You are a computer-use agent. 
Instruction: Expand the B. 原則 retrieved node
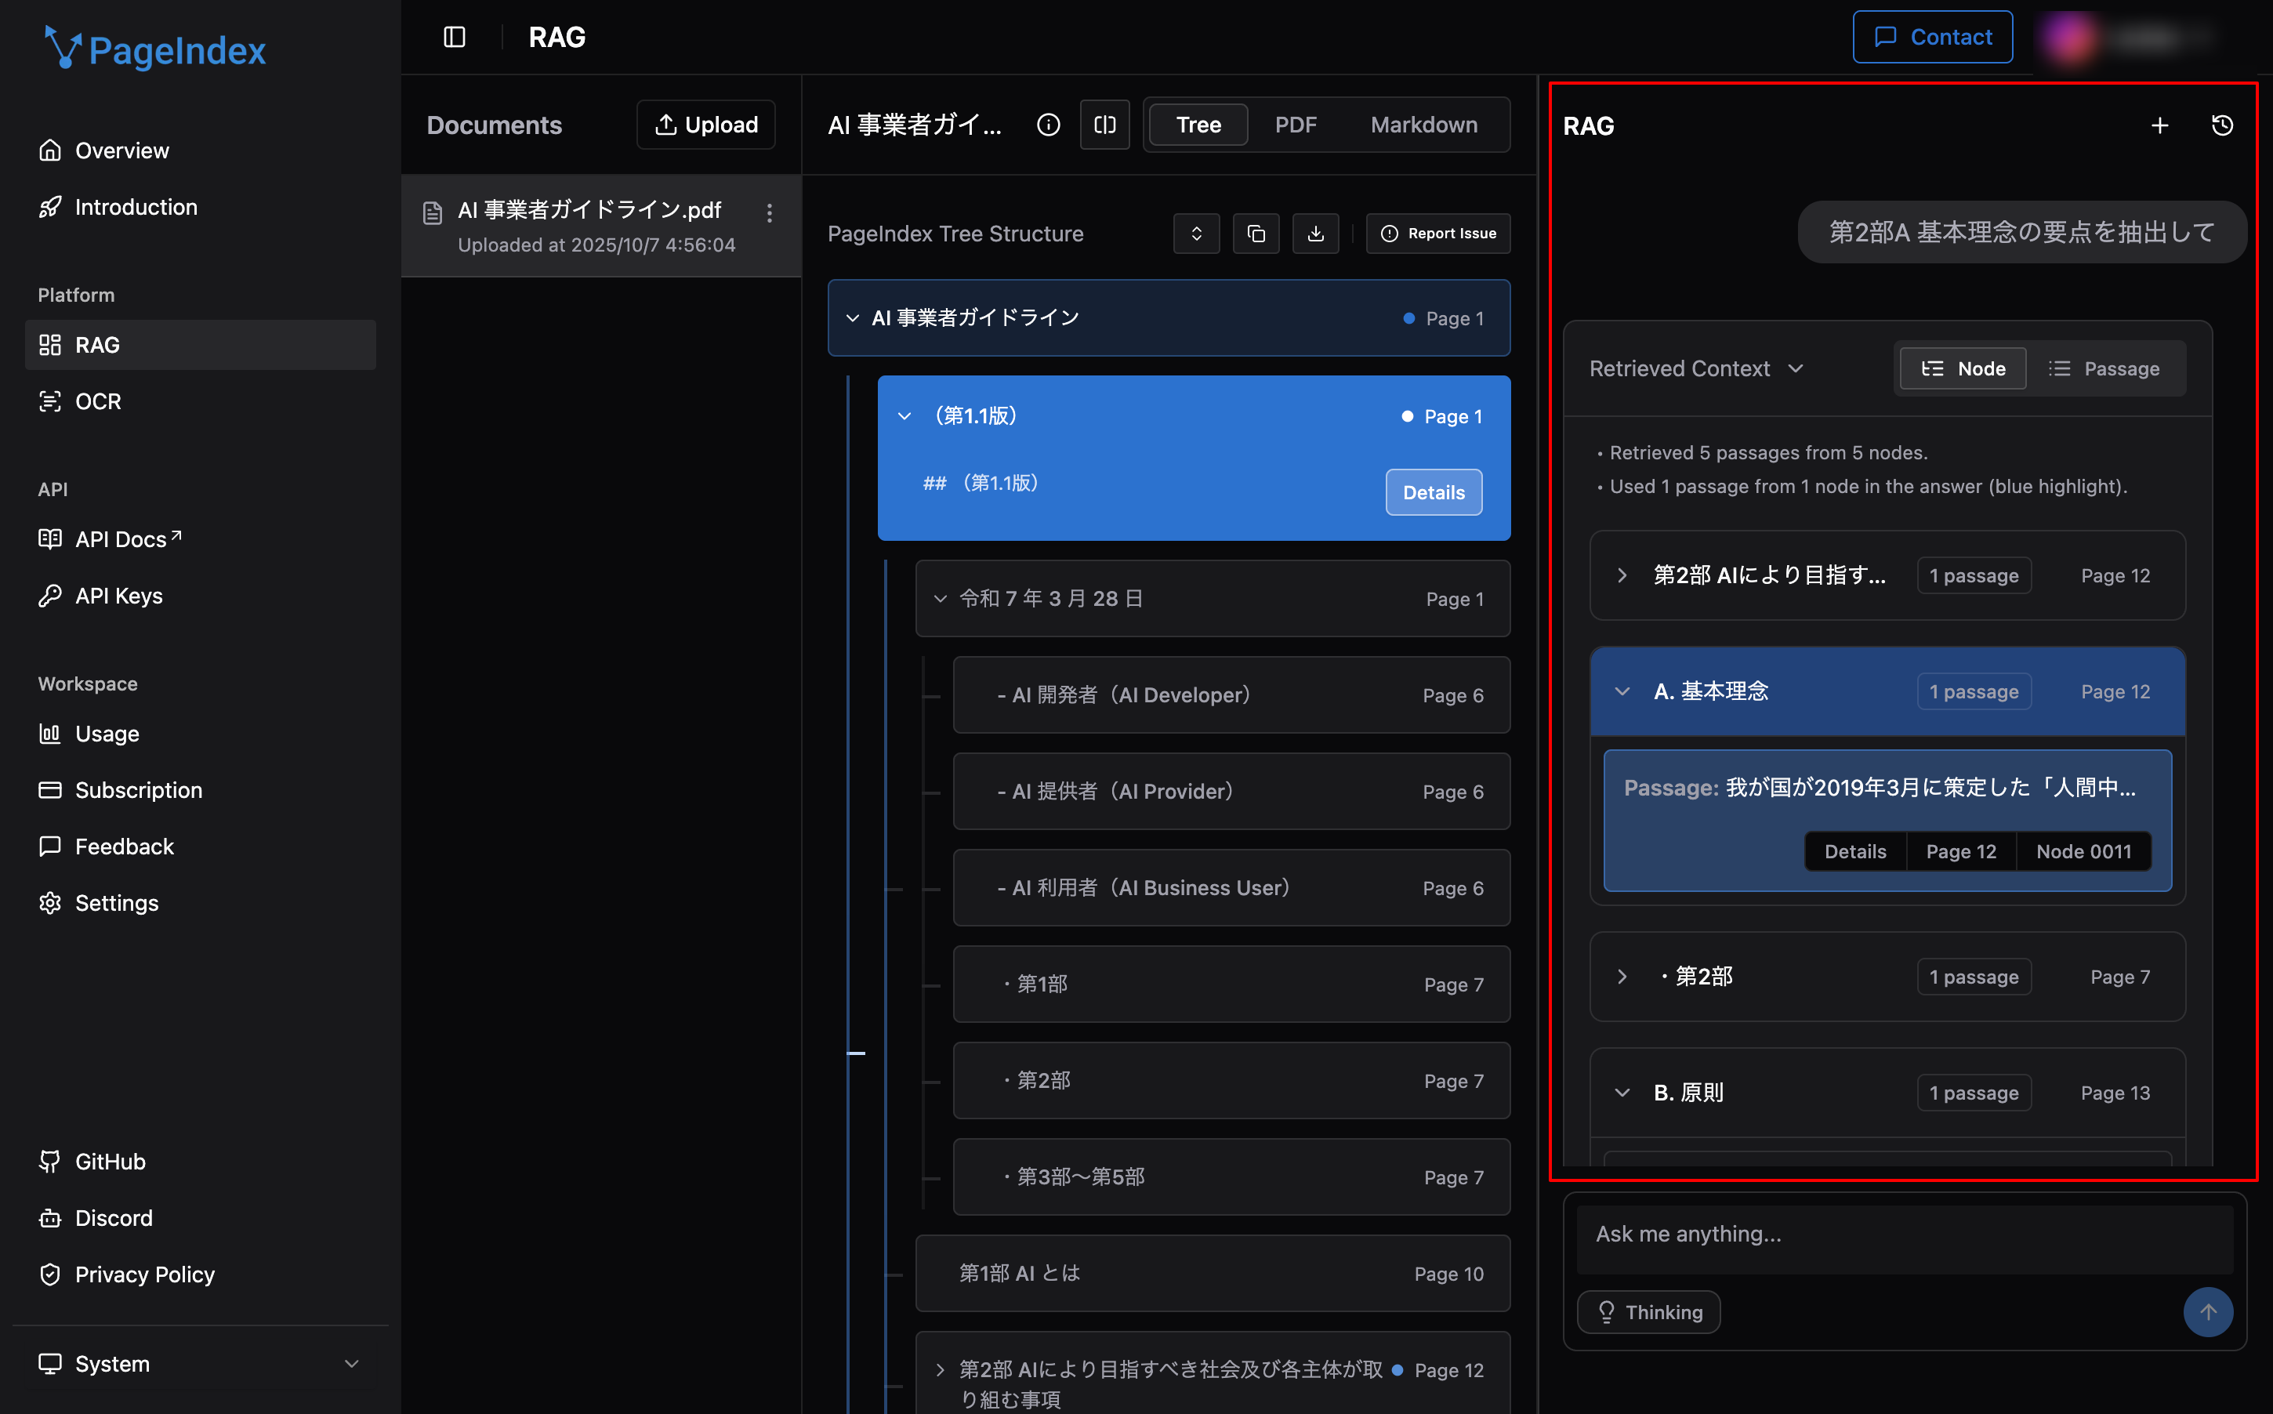pyautogui.click(x=1622, y=1093)
